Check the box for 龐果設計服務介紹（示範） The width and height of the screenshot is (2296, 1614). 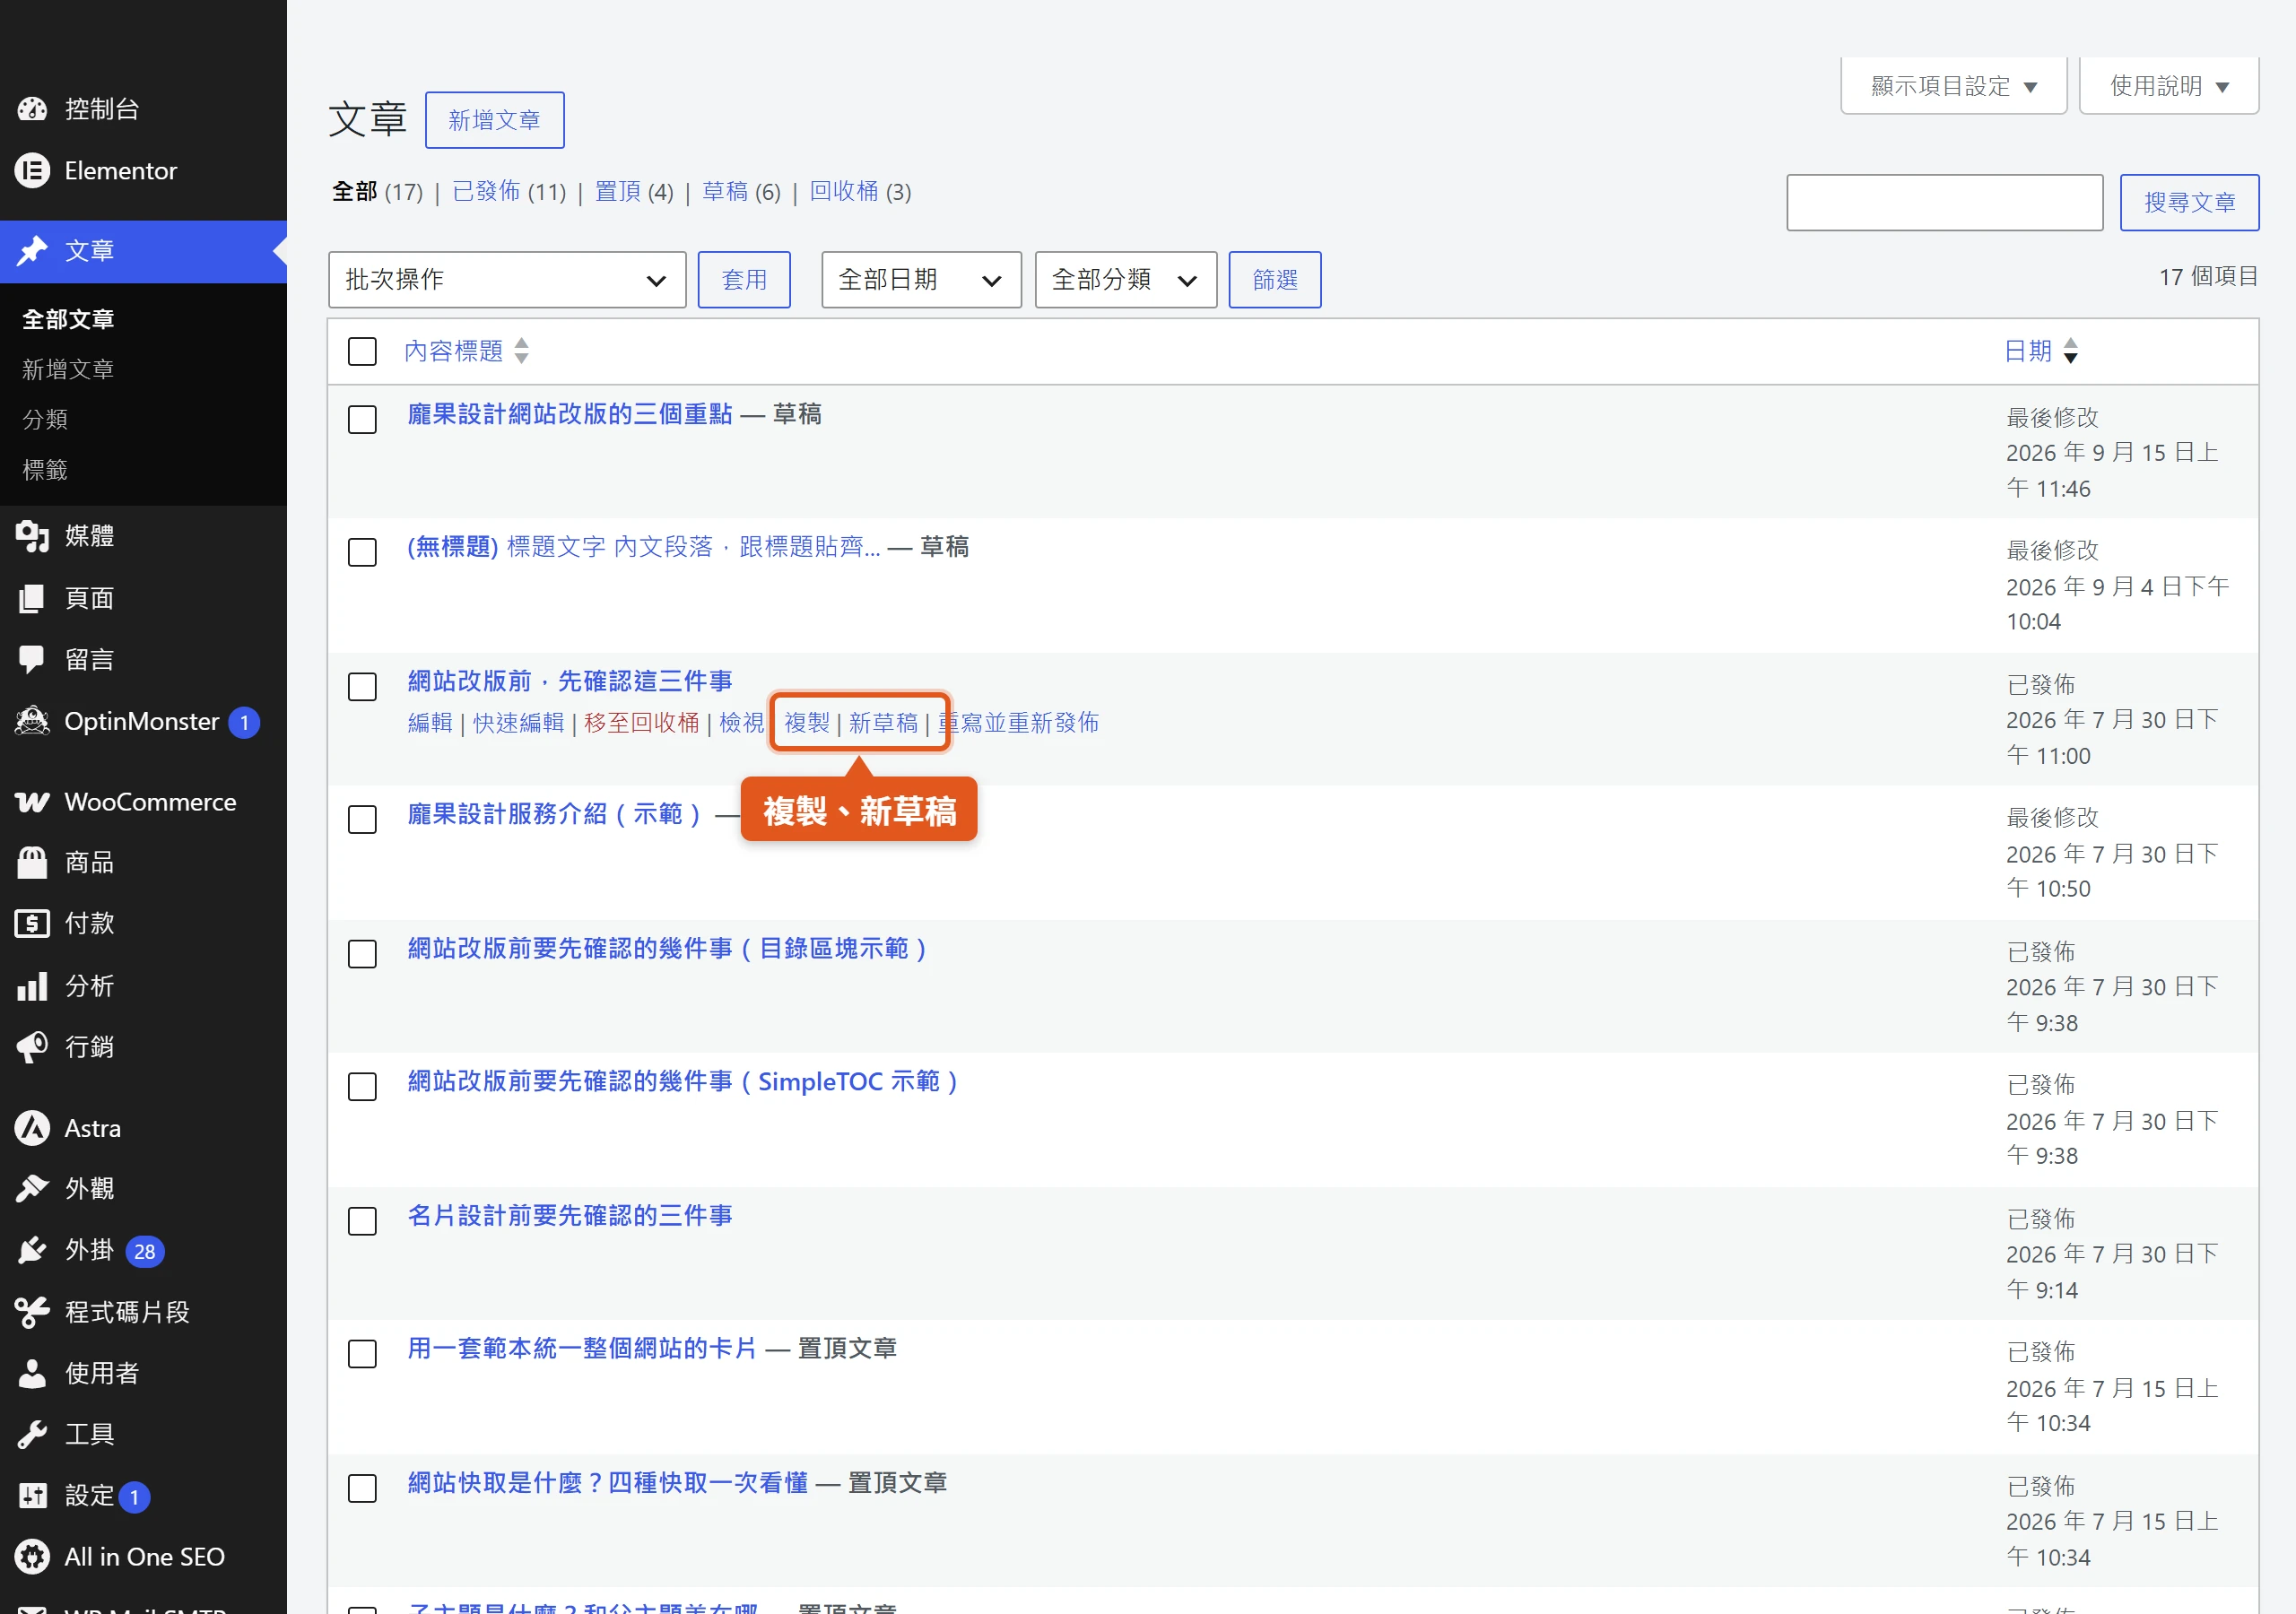pos(362,819)
